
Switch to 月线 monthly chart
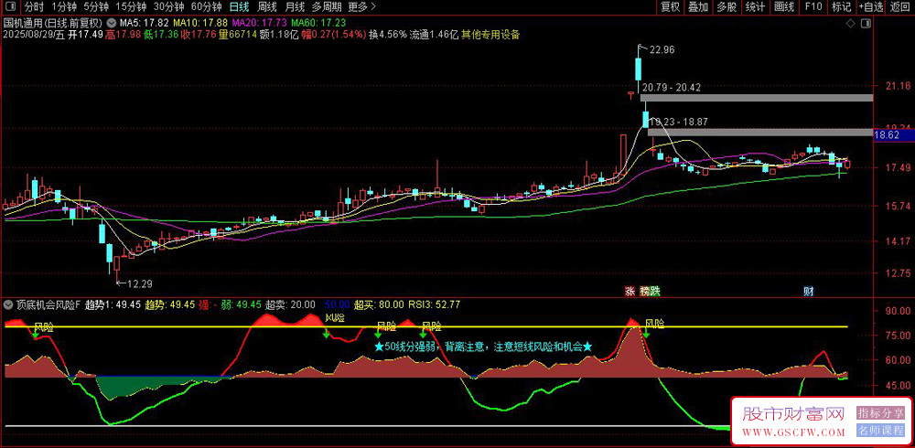[x=294, y=7]
